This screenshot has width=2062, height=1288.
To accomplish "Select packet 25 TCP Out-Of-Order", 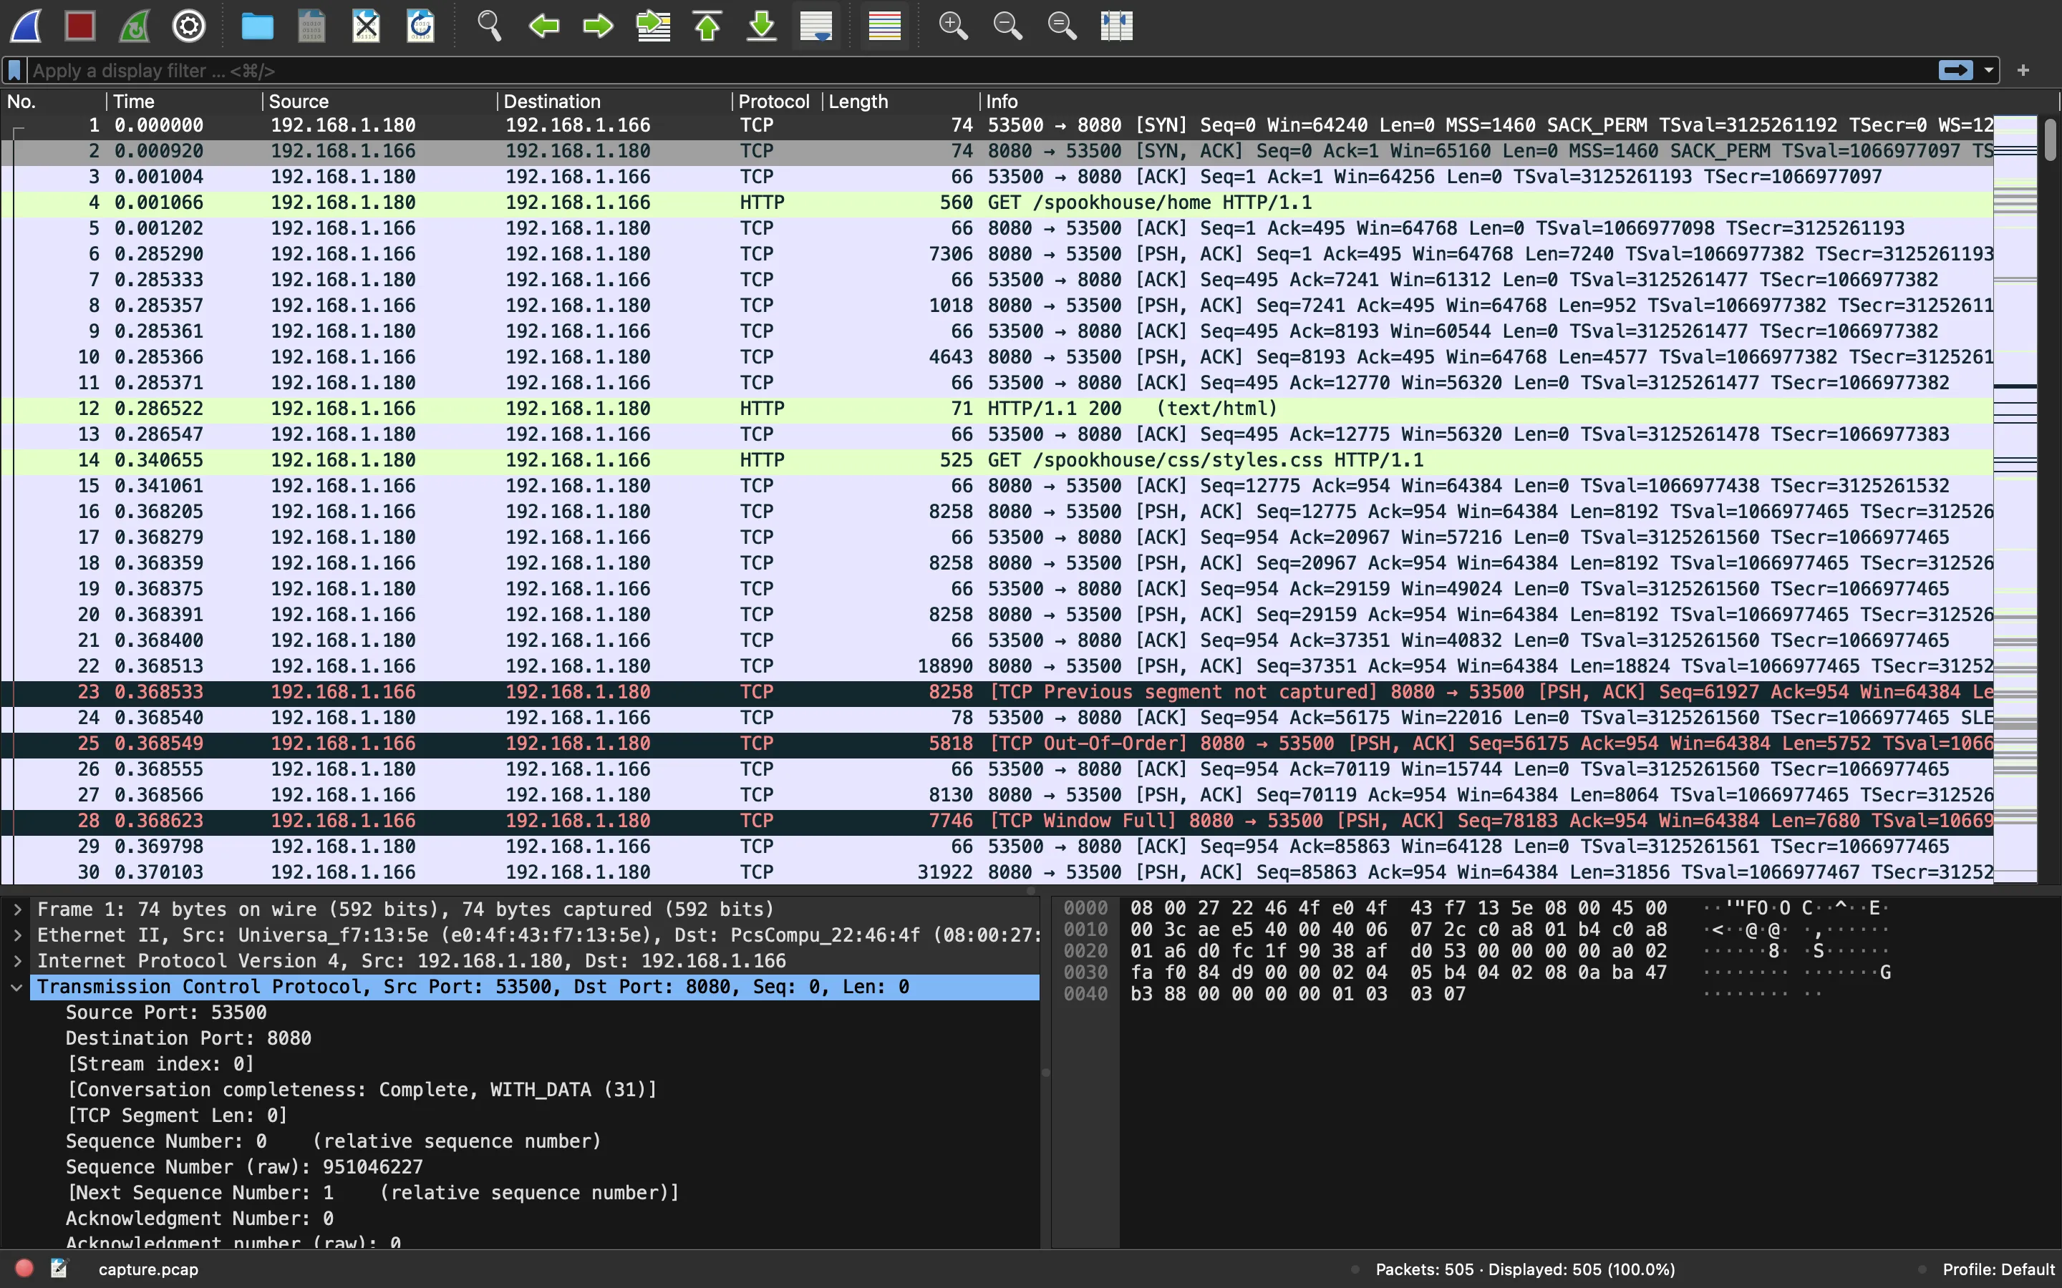I will point(997,743).
